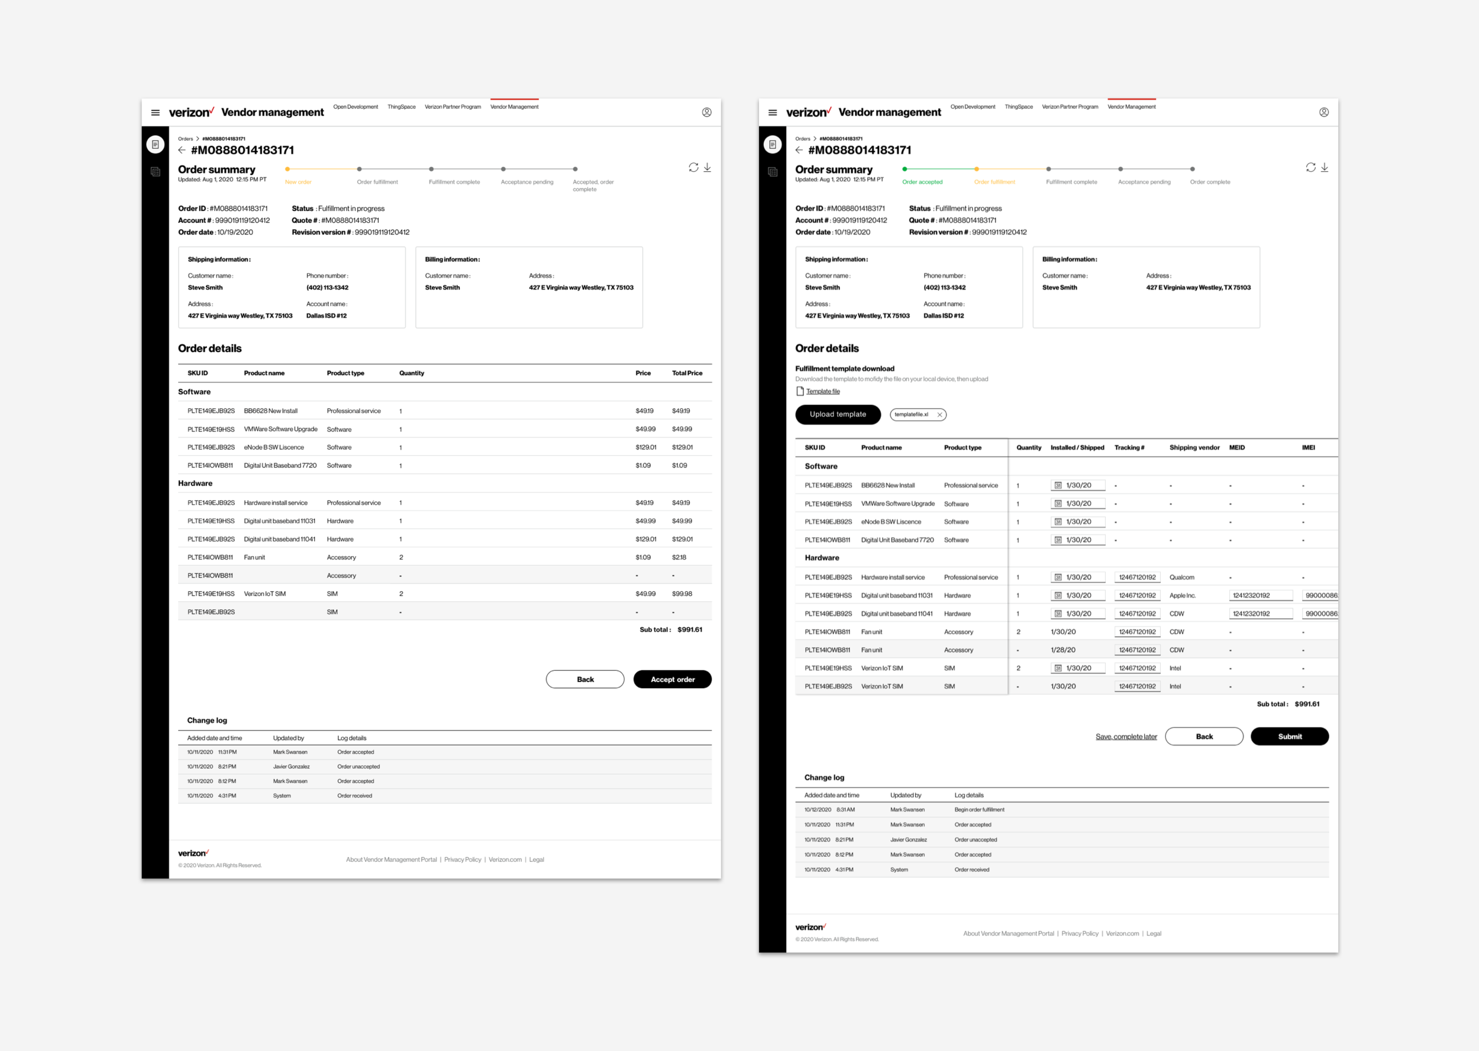The height and width of the screenshot is (1051, 1479).
Task: Click the user profile icon on the right page
Action: point(1323,112)
